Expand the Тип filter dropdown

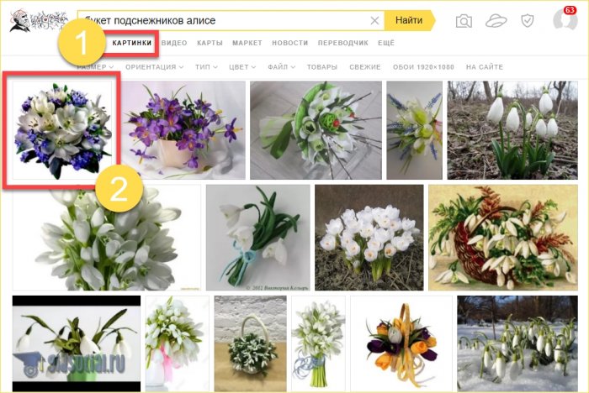(206, 66)
